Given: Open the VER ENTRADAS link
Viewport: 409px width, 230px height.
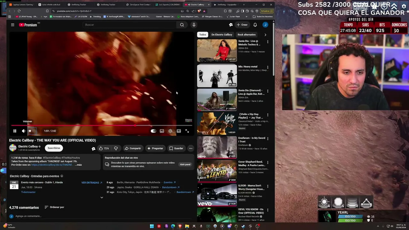Looking at the screenshot, I should (x=92, y=183).
